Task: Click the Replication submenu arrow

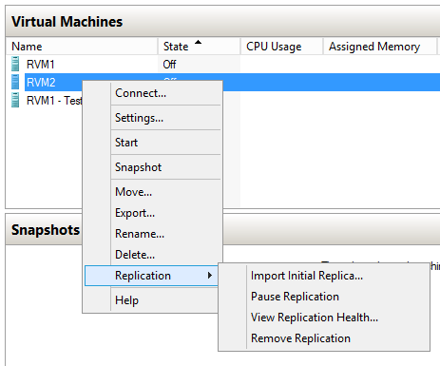Action: [209, 276]
